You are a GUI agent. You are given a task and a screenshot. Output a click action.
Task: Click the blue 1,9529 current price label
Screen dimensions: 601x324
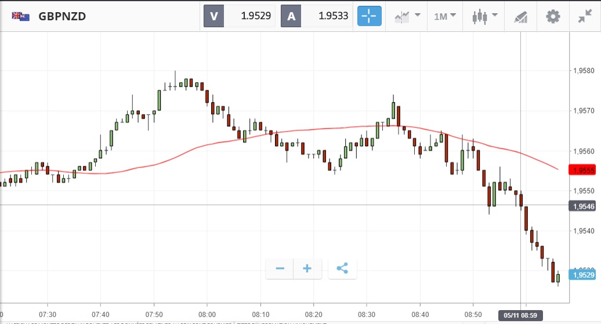(x=583, y=275)
